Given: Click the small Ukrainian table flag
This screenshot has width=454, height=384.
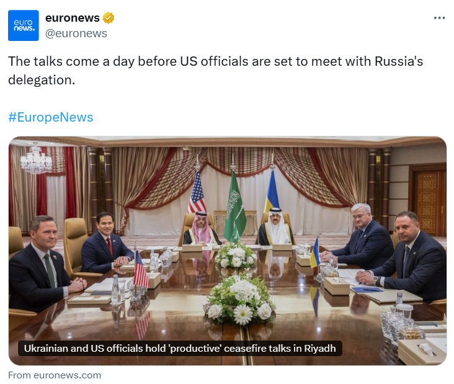Looking at the screenshot, I should [x=314, y=253].
